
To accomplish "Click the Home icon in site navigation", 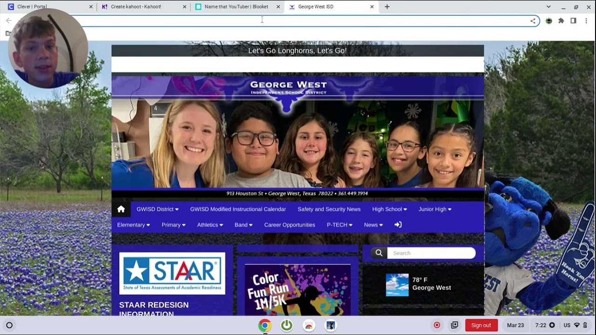I will click(x=121, y=209).
